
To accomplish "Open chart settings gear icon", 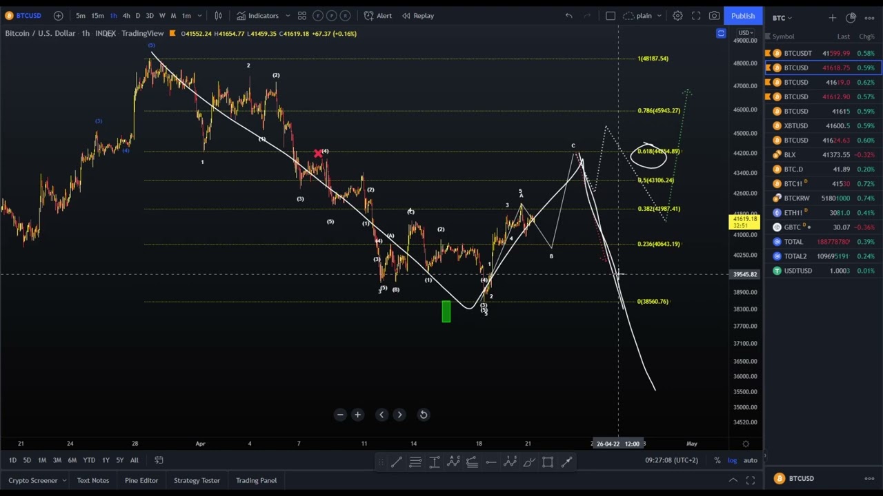I will (677, 15).
